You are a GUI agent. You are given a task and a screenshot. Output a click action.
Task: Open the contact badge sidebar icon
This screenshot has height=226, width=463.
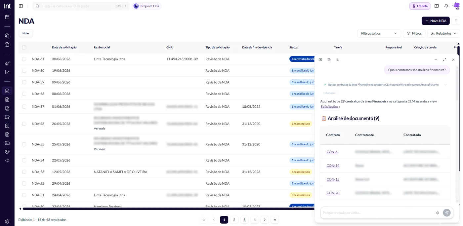pyautogui.click(x=7, y=126)
